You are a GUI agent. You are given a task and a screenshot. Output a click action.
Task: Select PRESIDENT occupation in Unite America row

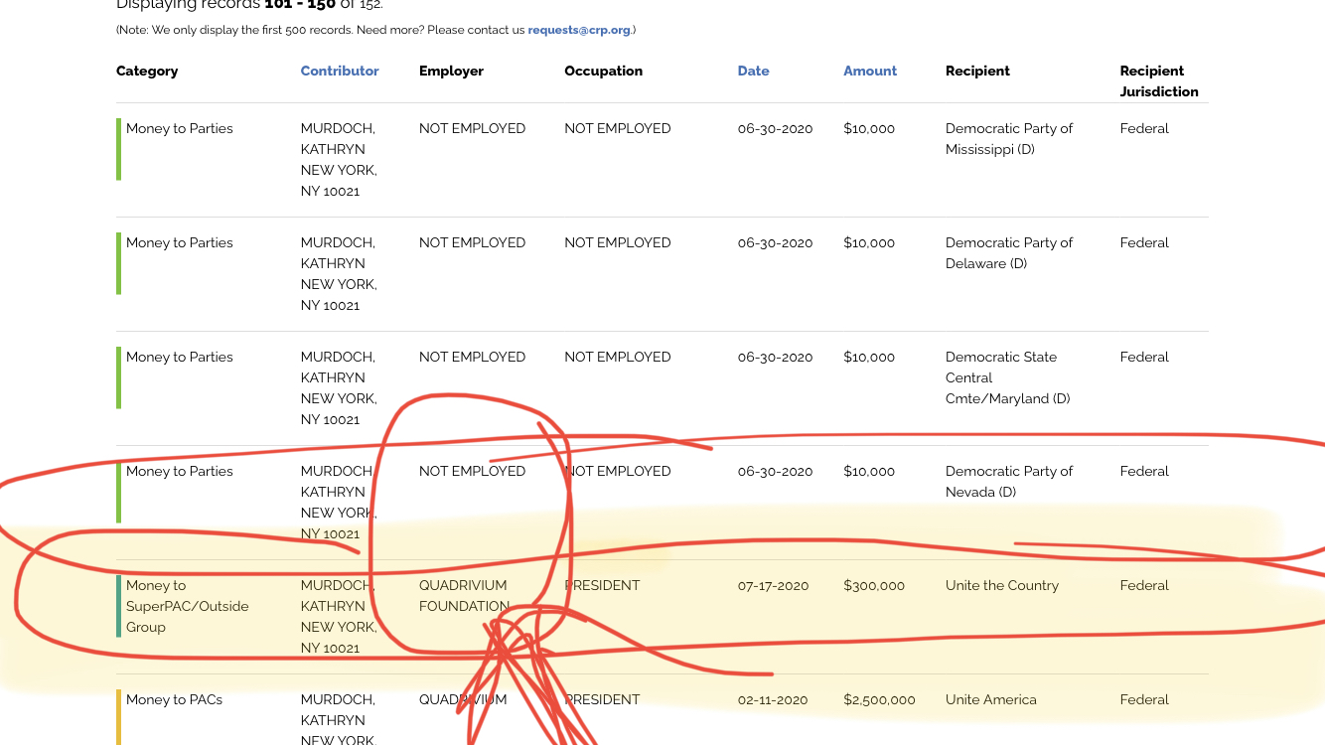pos(602,699)
